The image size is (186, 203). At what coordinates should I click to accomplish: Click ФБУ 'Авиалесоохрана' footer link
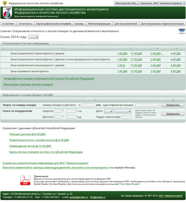pos(171,196)
